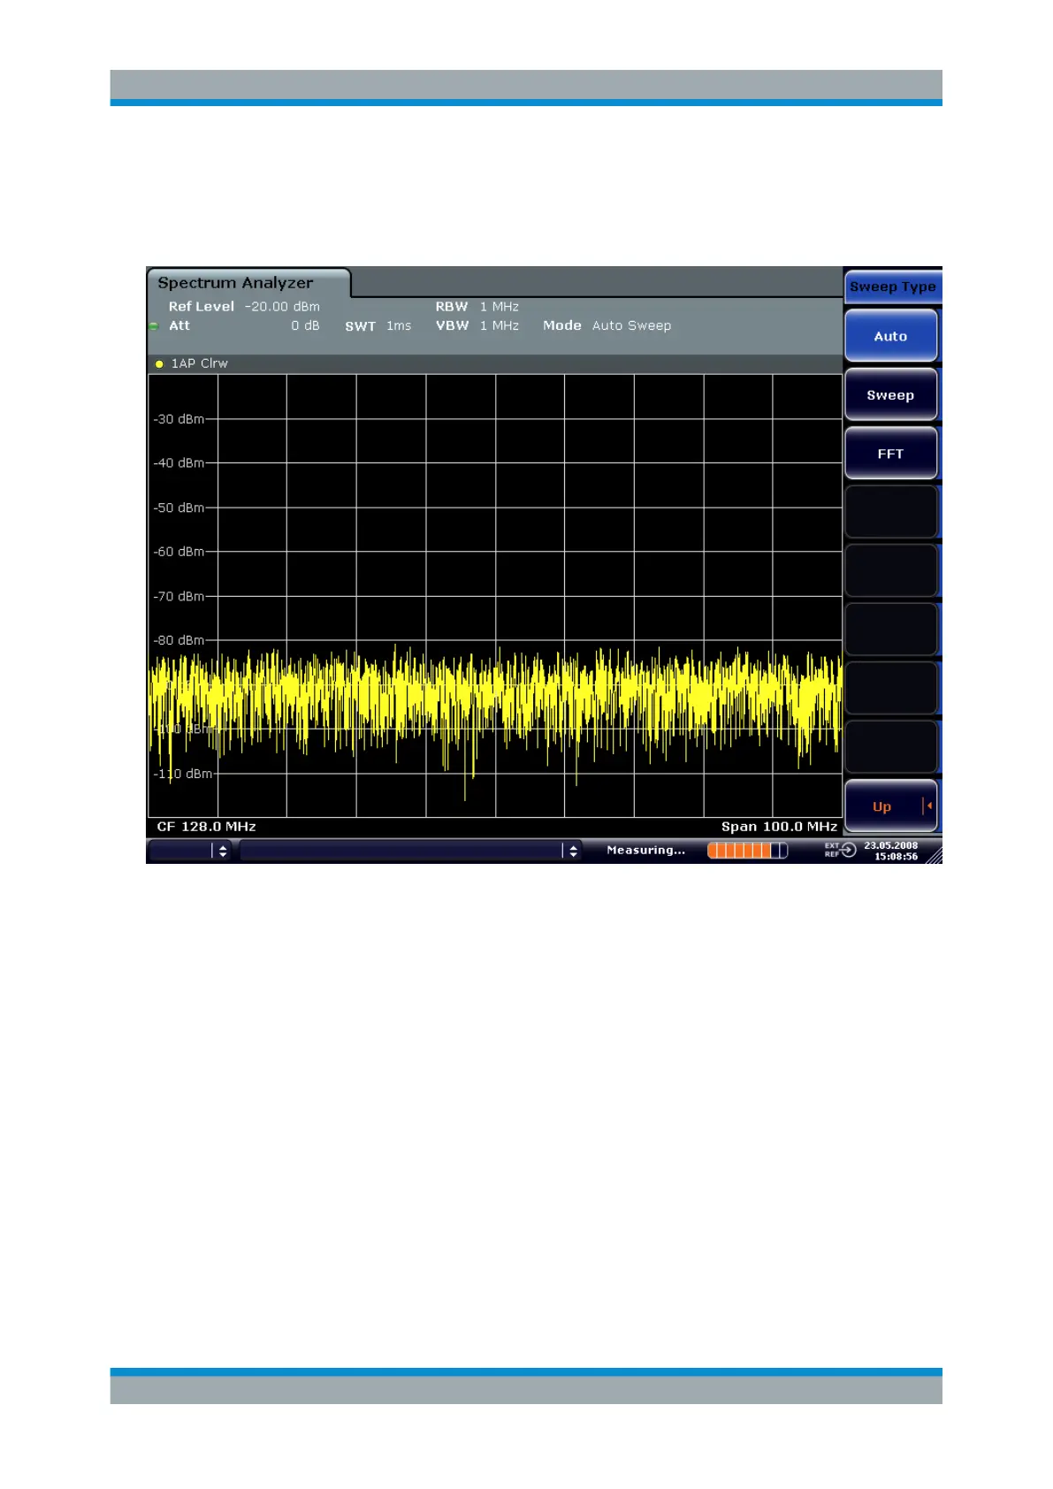This screenshot has width=1053, height=1489.
Task: Click the -60 dBm axis label
Action: click(x=179, y=552)
